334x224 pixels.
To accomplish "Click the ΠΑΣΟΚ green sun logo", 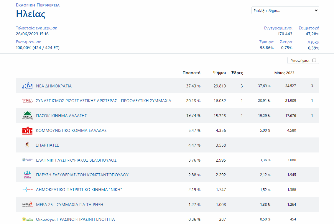I will 27,115.
